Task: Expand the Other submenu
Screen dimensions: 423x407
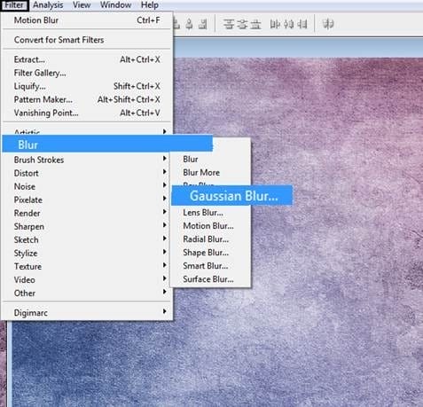Action: pyautogui.click(x=87, y=293)
